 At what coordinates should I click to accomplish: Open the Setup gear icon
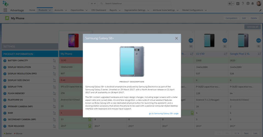(248, 4)
